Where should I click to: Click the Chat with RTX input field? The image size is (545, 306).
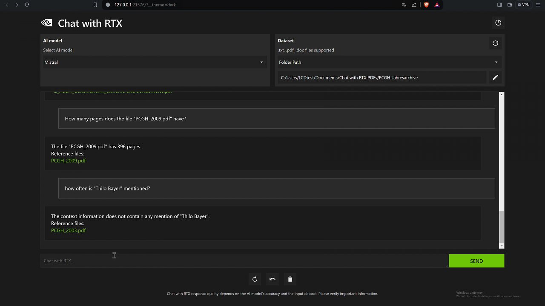(x=244, y=261)
